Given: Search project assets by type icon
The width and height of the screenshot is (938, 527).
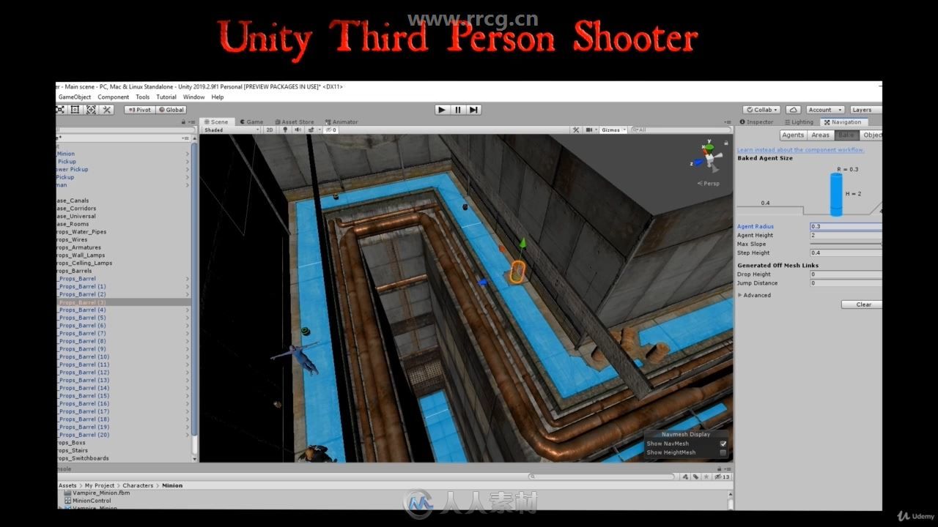Looking at the screenshot, I should tap(685, 476).
